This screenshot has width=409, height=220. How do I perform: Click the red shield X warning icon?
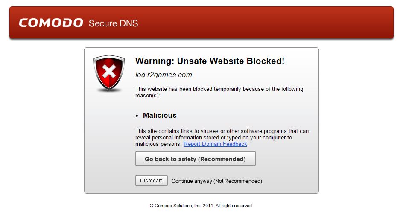click(x=109, y=73)
